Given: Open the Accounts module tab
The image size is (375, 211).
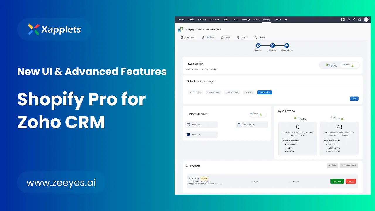Looking at the screenshot, I should tap(215, 20).
